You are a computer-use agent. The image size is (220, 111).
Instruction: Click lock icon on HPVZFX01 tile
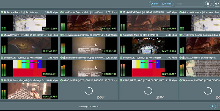pyautogui.click(x=128, y=12)
